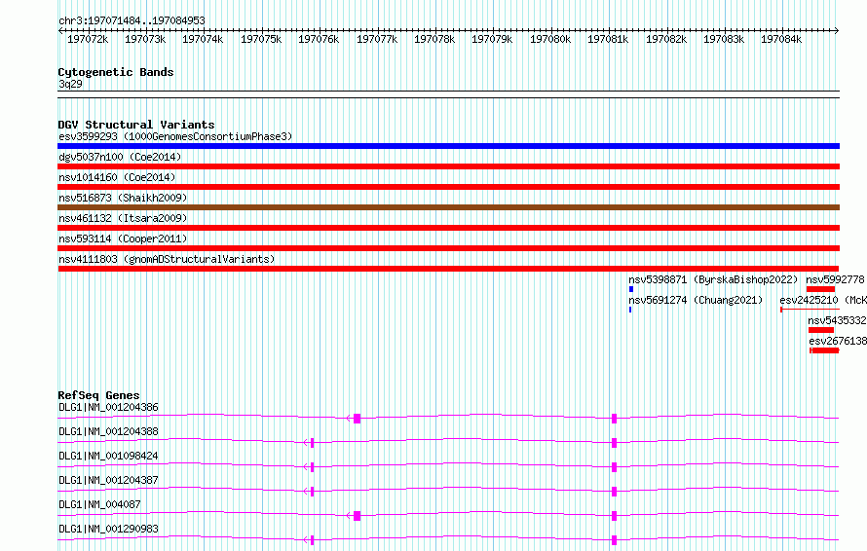Click the left exon of DLG1|NM_001204388
Image resolution: width=867 pixels, height=551 pixels.
[x=313, y=443]
